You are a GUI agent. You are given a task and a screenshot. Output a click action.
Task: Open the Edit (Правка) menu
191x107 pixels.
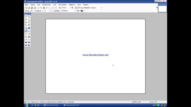click(x=33, y=5)
